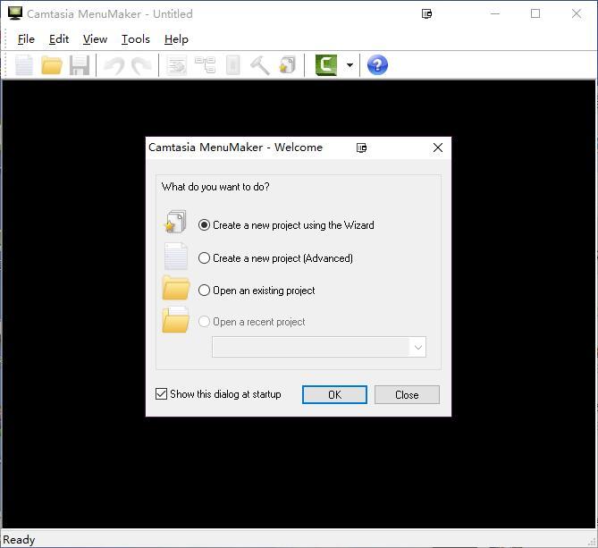Launch Camtasia via green C toolbar icon
Screen dimensions: 598x548
(x=326, y=65)
